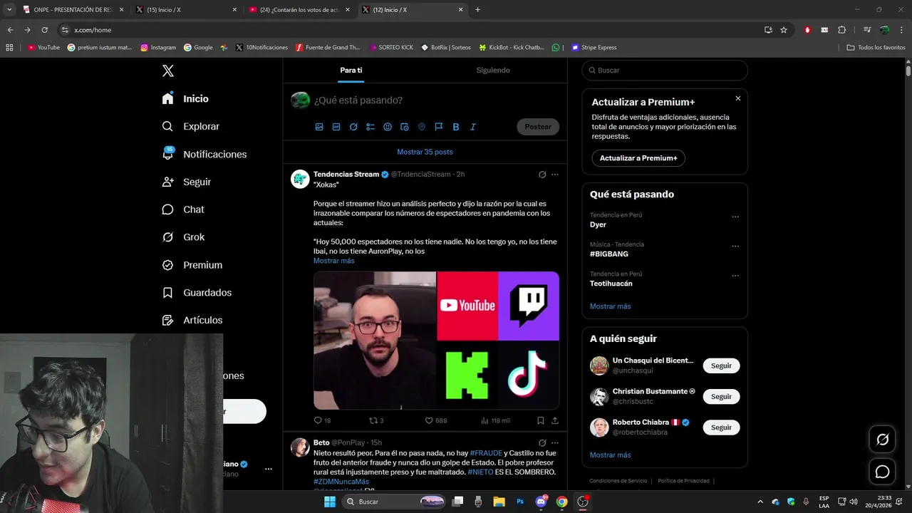Open Grok floating button at bottom right
912x513 pixels.
882,440
